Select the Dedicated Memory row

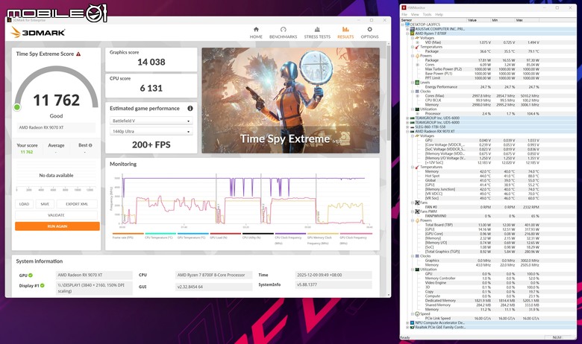point(489,301)
